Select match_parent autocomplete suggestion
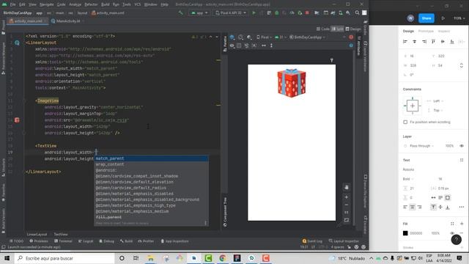The width and height of the screenshot is (469, 264). click(152, 158)
